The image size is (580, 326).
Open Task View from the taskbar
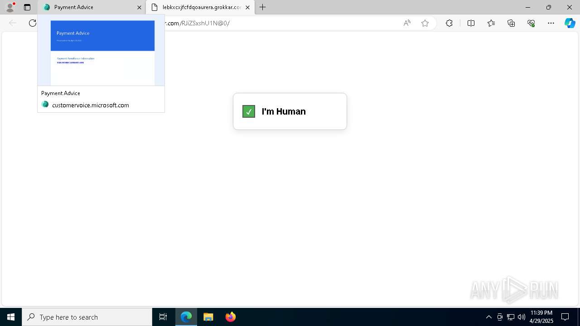coord(163,317)
